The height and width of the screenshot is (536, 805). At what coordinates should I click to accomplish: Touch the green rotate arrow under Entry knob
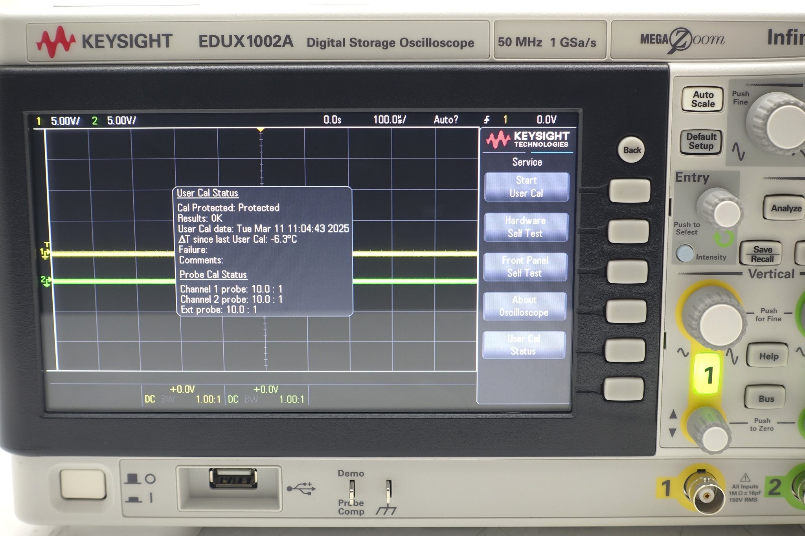pos(724,239)
